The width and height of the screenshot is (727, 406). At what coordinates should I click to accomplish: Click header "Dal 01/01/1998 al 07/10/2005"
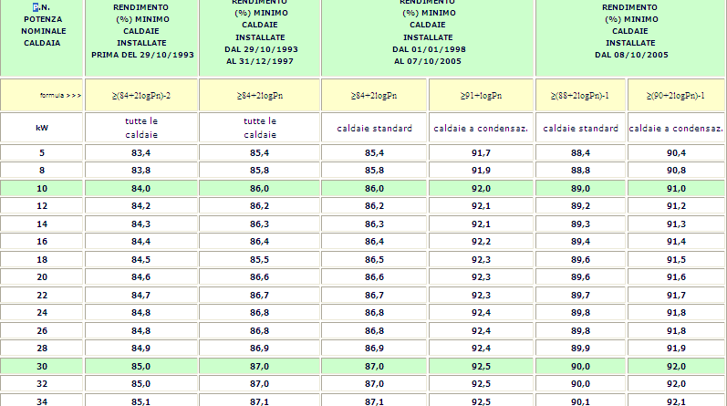428,36
